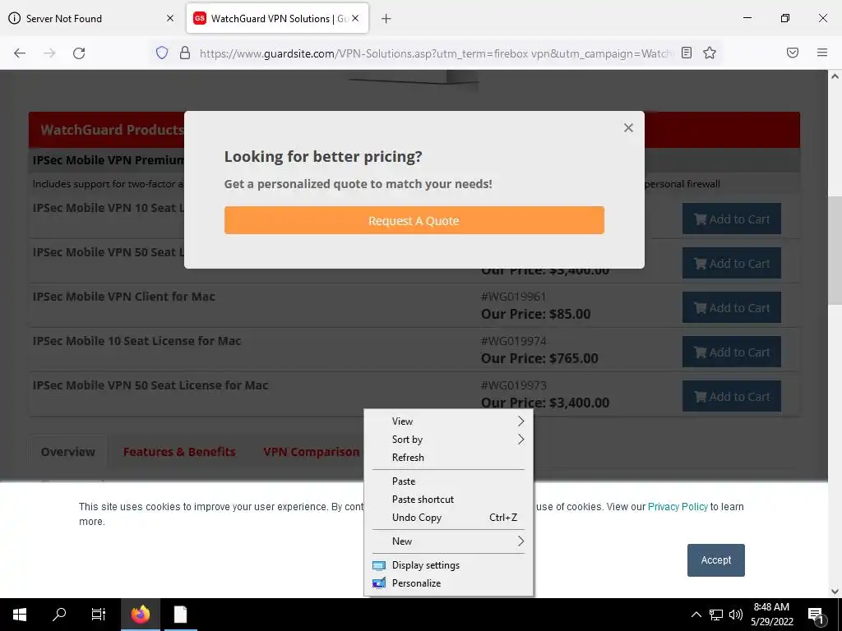Image resolution: width=842 pixels, height=631 pixels.
Task: Open the Windows Start menu
Action: coord(20,615)
